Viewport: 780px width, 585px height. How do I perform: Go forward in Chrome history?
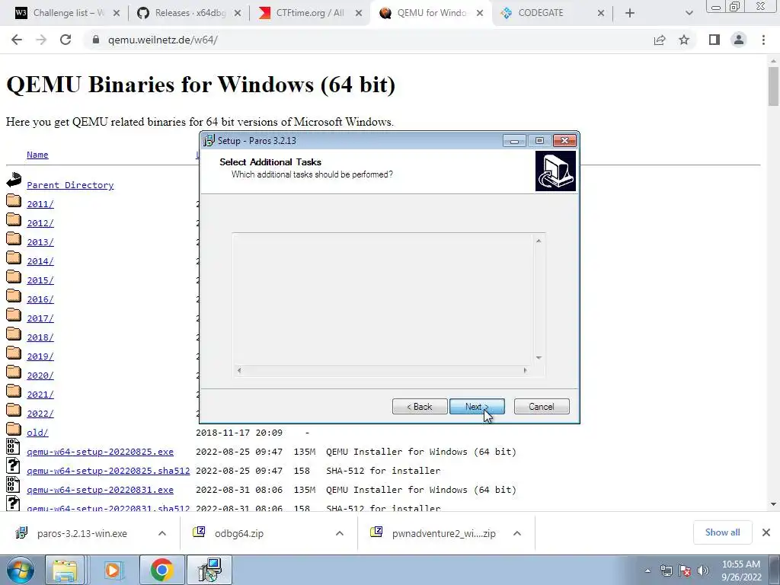[41, 40]
